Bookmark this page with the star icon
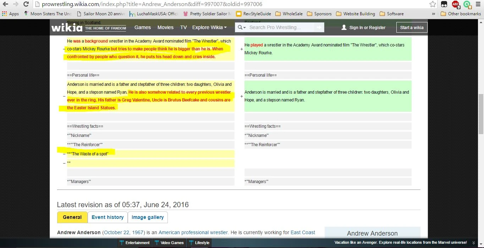 (433, 4)
